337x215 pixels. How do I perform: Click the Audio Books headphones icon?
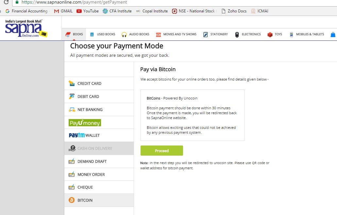point(124,34)
